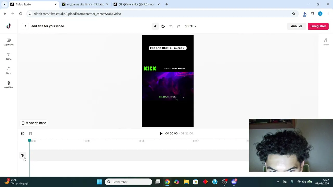The height and width of the screenshot is (187, 333).
Task: Close the Kimura.Kick tab
Action: tap(159, 4)
